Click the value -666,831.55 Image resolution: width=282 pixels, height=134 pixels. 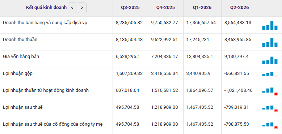pyautogui.click(x=237, y=73)
